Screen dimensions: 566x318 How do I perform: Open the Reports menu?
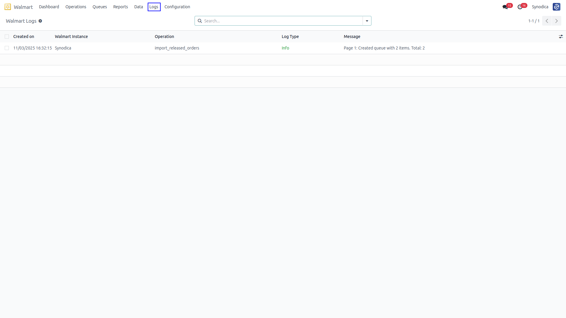click(x=121, y=7)
